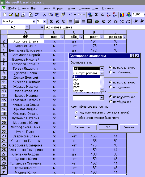Open the Вставка menu

pos(44,8)
